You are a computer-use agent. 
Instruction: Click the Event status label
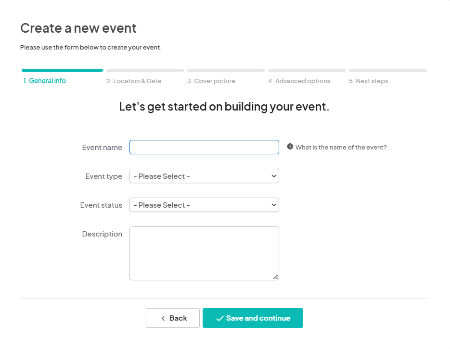coord(101,205)
